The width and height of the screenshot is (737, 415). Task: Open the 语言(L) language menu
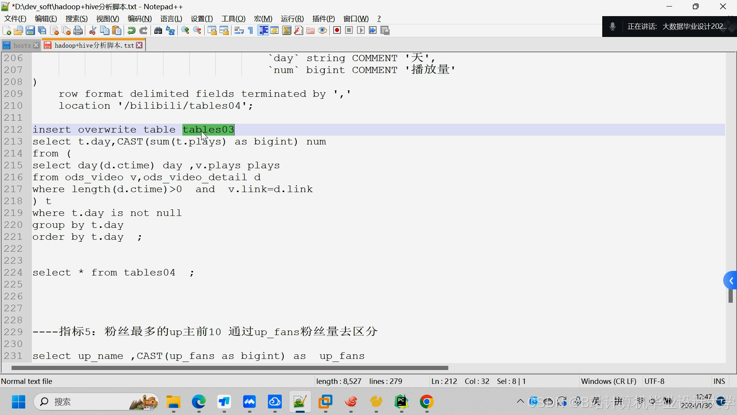[x=171, y=19]
